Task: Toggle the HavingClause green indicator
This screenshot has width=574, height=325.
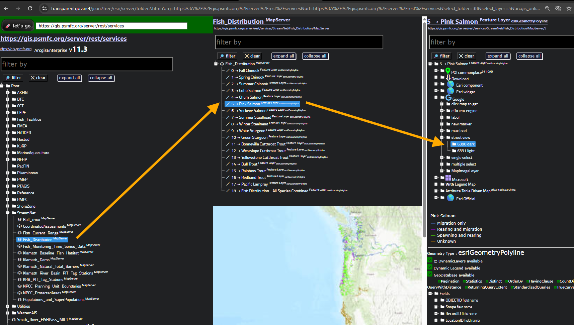Action: (527, 281)
